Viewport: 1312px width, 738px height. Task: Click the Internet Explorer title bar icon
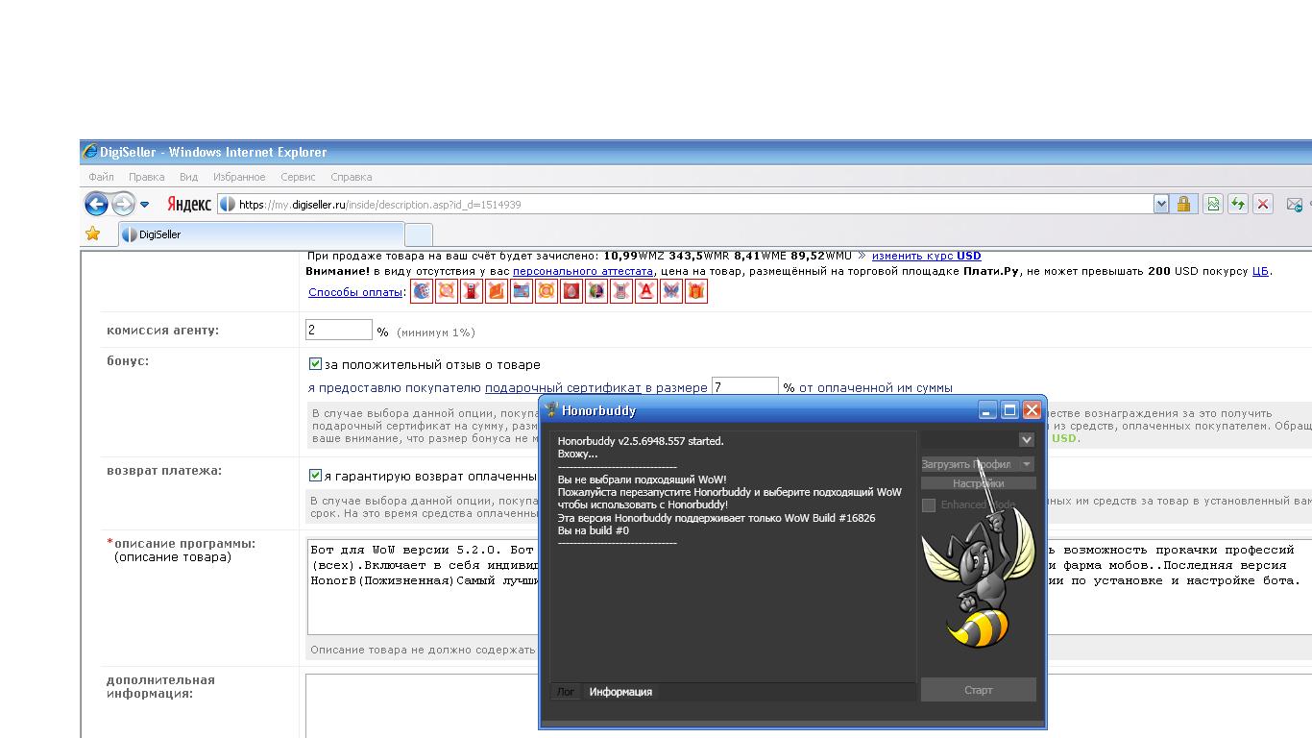90,152
